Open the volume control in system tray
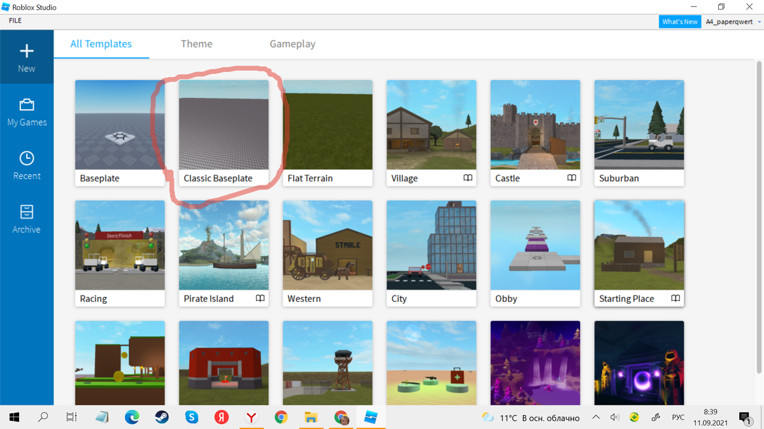Image resolution: width=764 pixels, height=429 pixels. click(x=614, y=418)
